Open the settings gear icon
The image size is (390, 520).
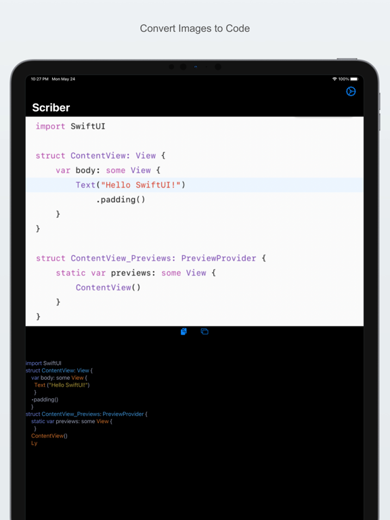351,91
